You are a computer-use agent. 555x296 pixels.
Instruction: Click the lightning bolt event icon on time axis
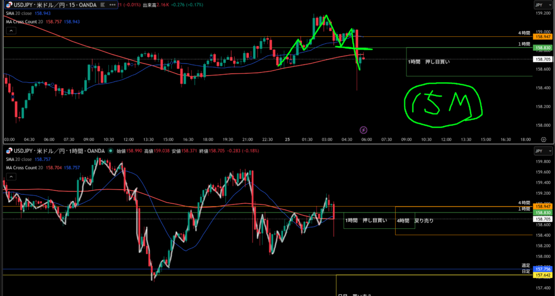click(363, 130)
